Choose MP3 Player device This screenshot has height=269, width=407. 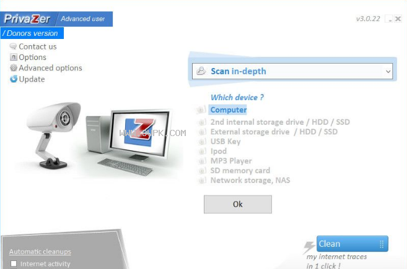pyautogui.click(x=231, y=161)
